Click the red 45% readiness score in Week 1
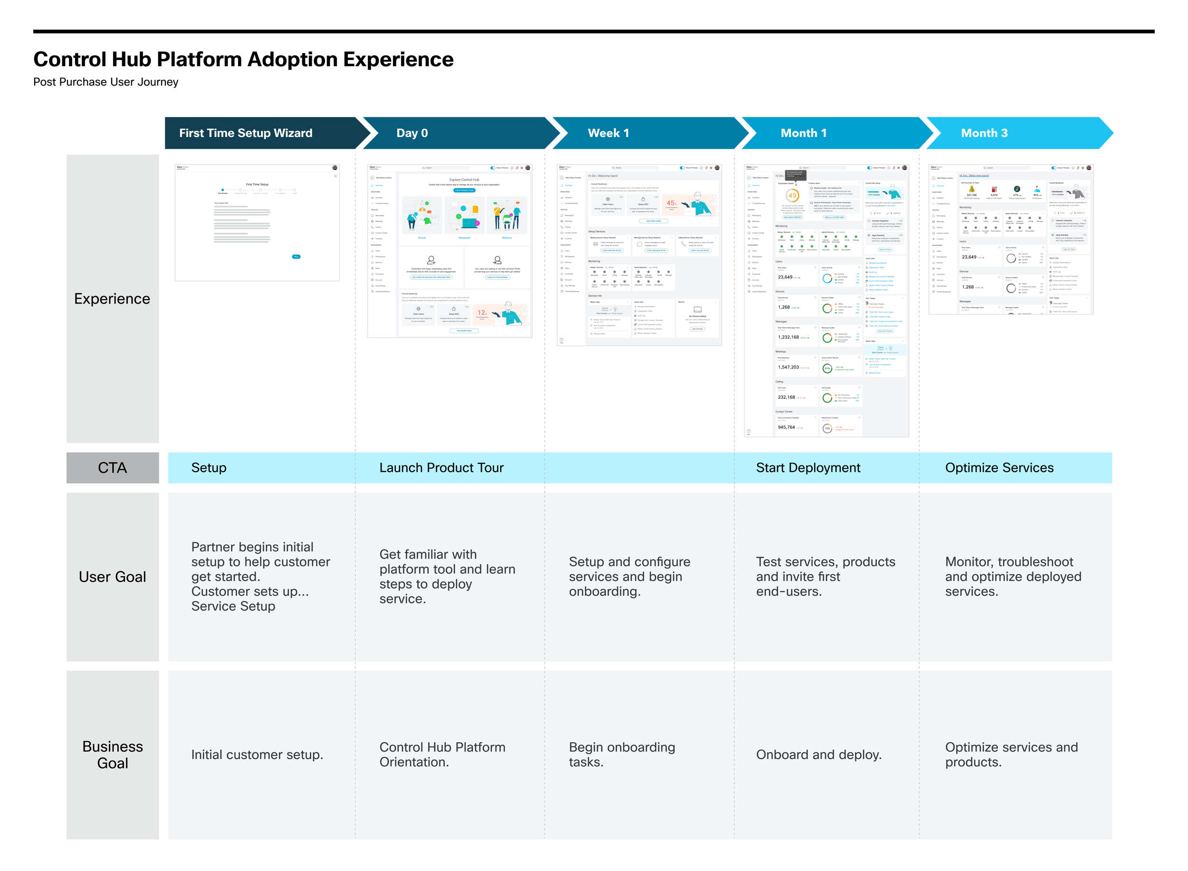 pyautogui.click(x=671, y=203)
